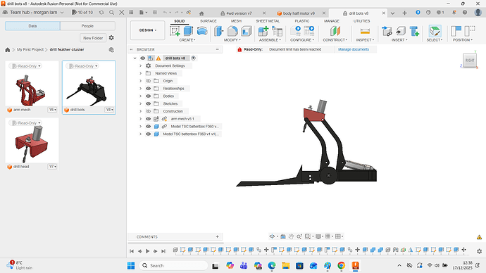Viewport: 486px width, 273px height.
Task: Toggle visibility of Relationships folder
Action: (x=148, y=89)
